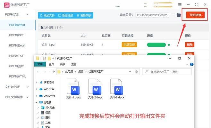
Task: Select 视频 in the navigation pane
Action: (x=48, y=113)
